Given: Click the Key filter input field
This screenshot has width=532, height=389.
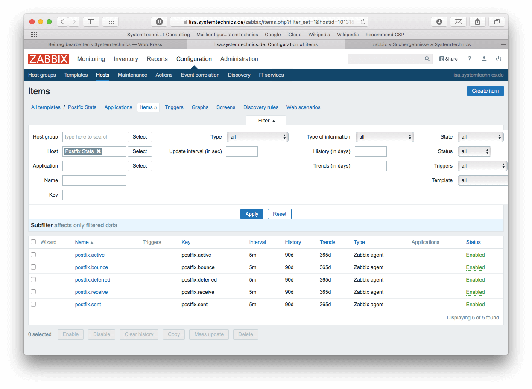Looking at the screenshot, I should pyautogui.click(x=94, y=195).
